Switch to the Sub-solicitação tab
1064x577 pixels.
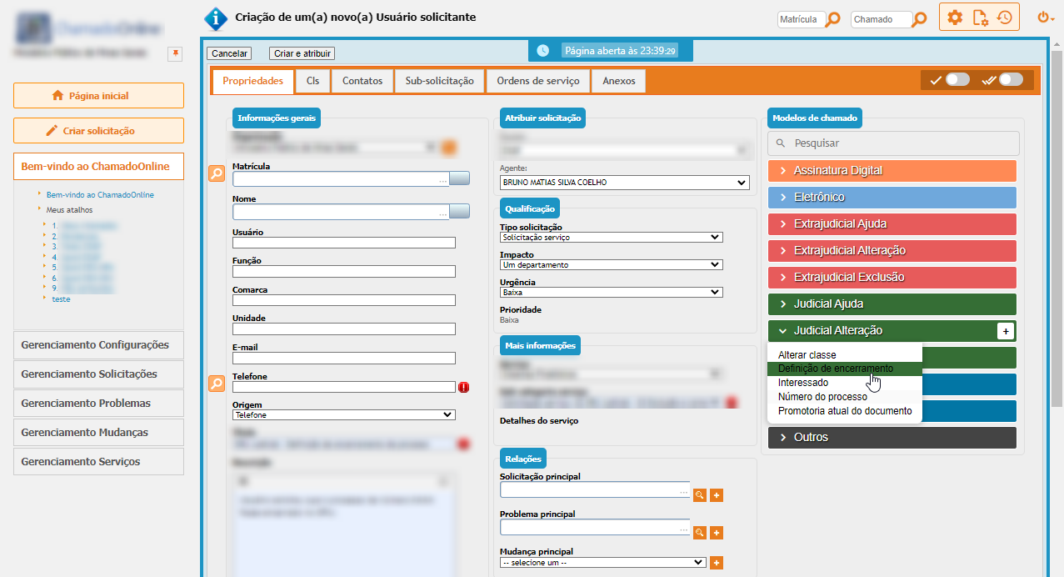click(x=439, y=81)
